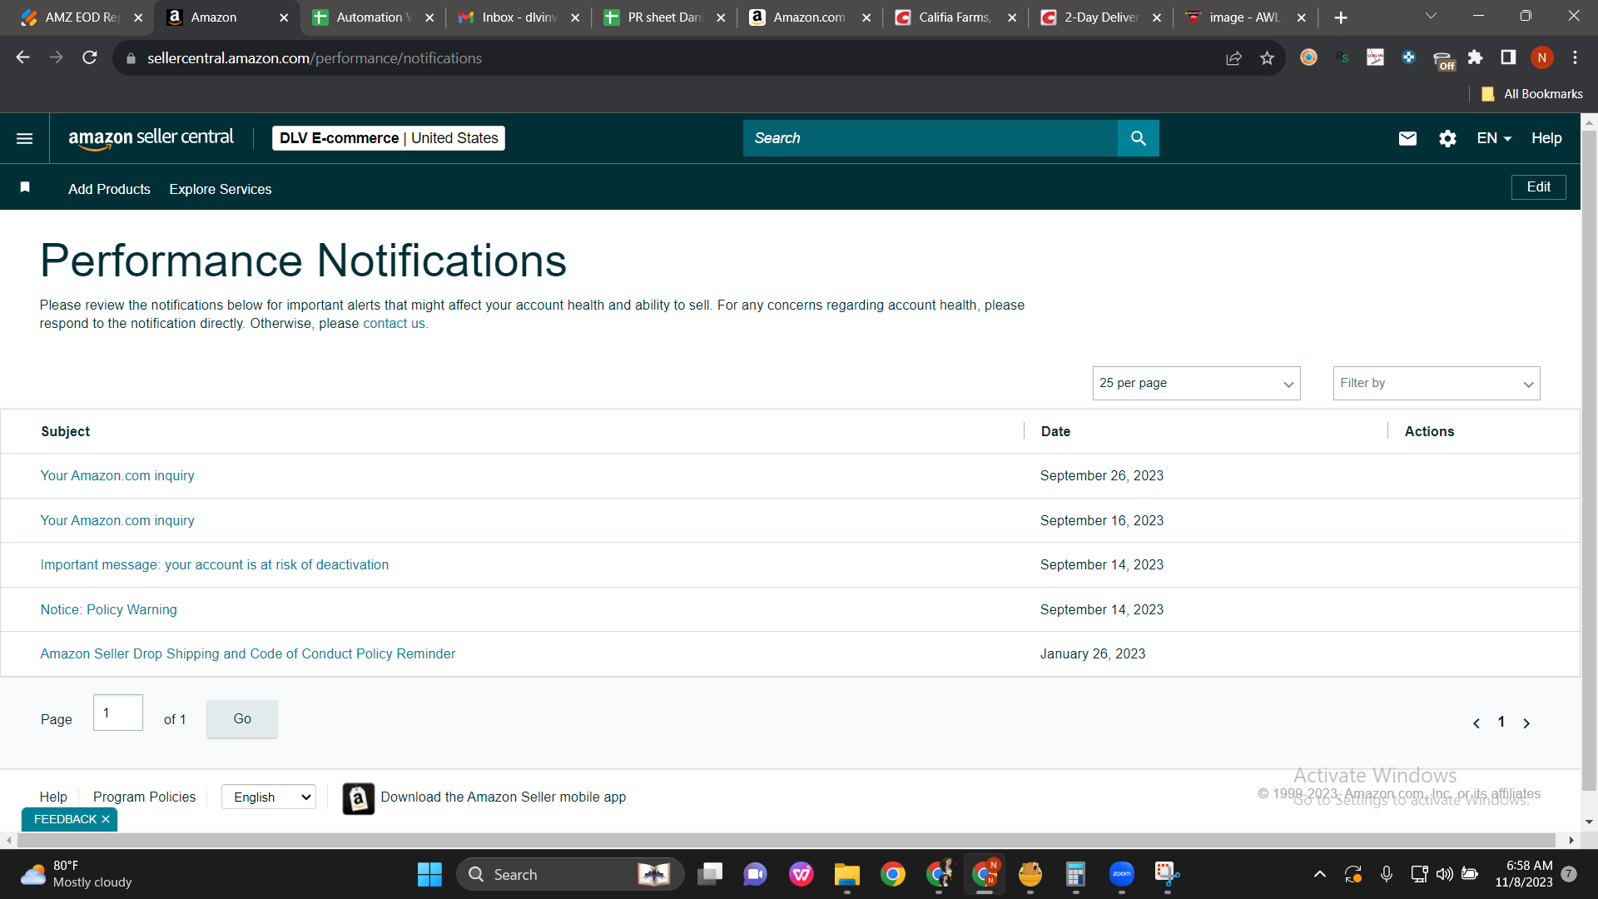This screenshot has width=1598, height=899.
Task: Open the September 16 Amazon.com inquiry
Action: click(117, 521)
